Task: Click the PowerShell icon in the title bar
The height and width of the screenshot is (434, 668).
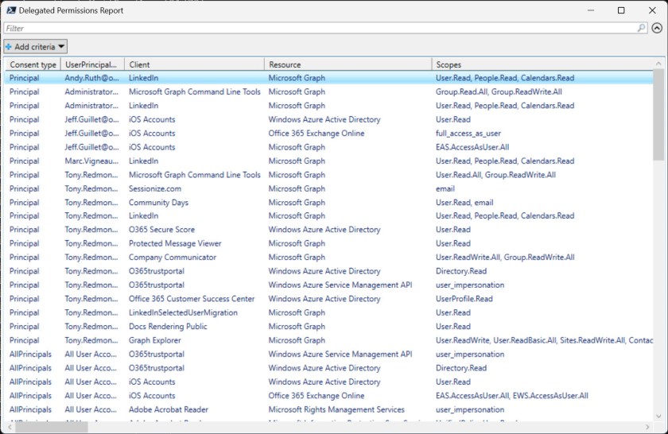Action: pos(10,10)
